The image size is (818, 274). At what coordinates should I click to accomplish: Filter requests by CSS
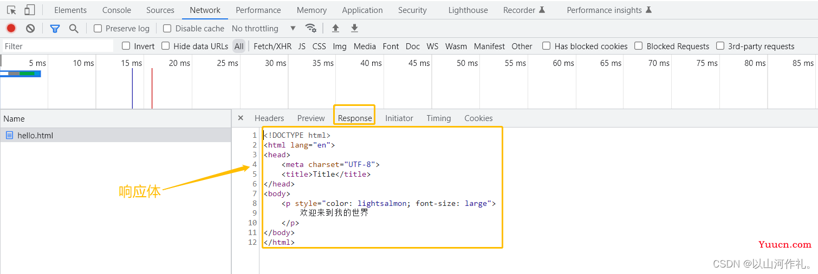click(x=319, y=46)
